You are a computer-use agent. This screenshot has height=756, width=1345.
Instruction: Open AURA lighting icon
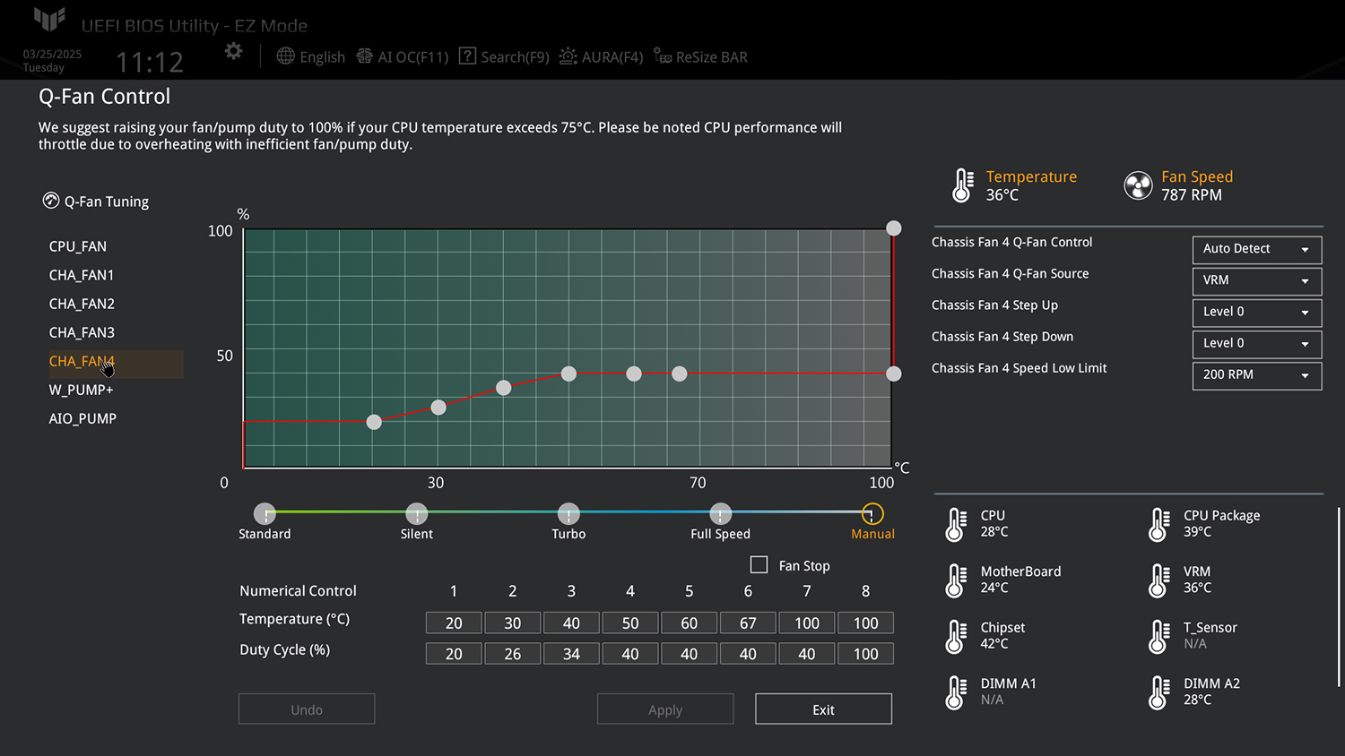(x=568, y=56)
